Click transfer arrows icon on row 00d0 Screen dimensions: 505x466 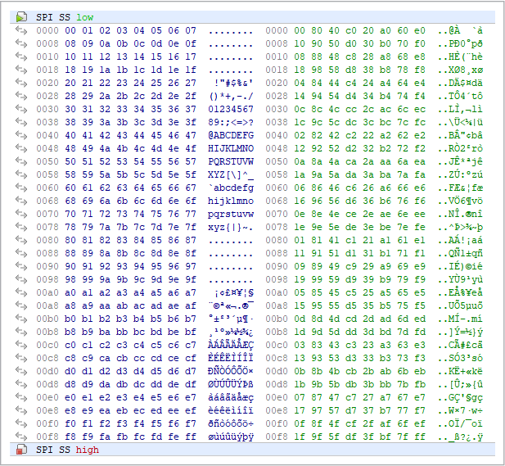(21, 371)
